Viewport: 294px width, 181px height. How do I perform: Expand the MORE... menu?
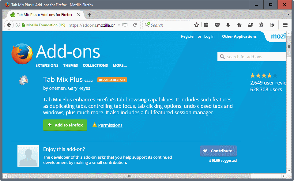coord(120,66)
